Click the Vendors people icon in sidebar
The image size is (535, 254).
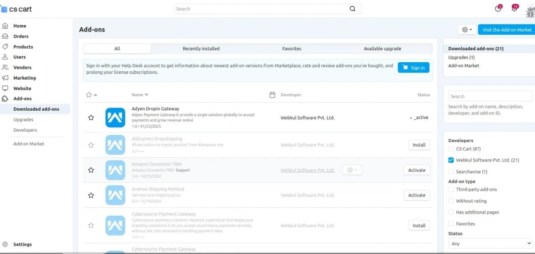[5, 68]
